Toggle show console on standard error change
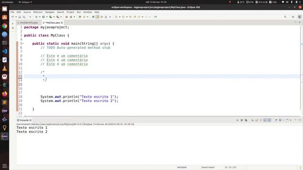303x170 pixels. pyautogui.click(x=269, y=120)
